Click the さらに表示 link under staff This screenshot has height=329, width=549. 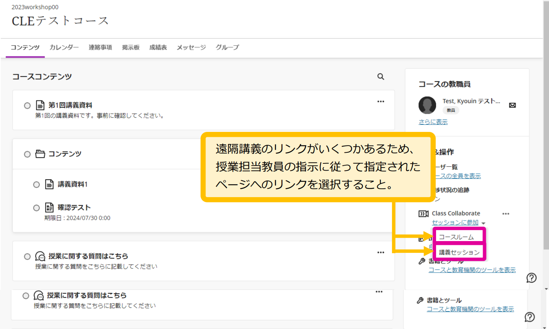(x=433, y=122)
